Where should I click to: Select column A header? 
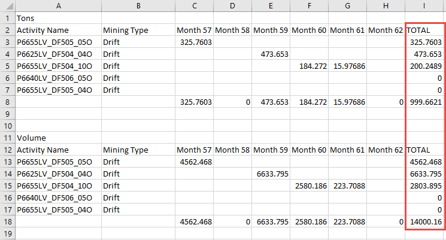[x=58, y=6]
